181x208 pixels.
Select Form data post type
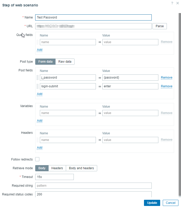(x=45, y=62)
